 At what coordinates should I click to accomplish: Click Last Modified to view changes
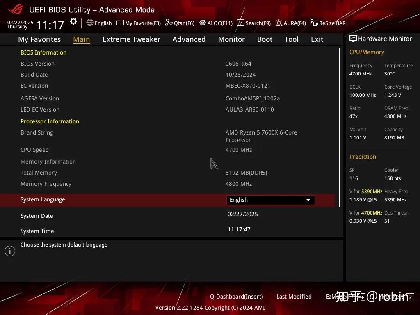pos(294,297)
